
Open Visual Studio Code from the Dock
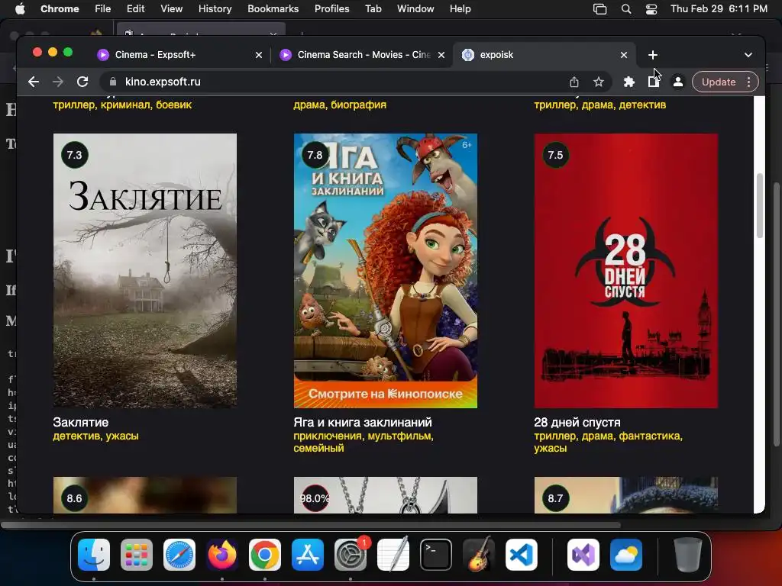point(521,555)
